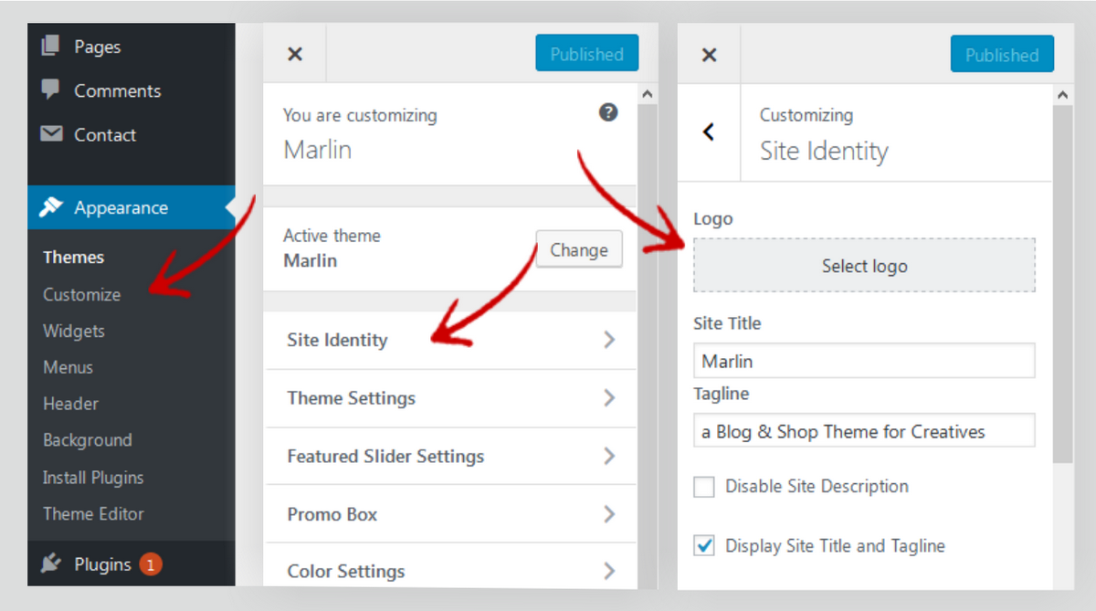Click Published button in Marlin panel
Viewport: 1096px width, 611px height.
[586, 54]
